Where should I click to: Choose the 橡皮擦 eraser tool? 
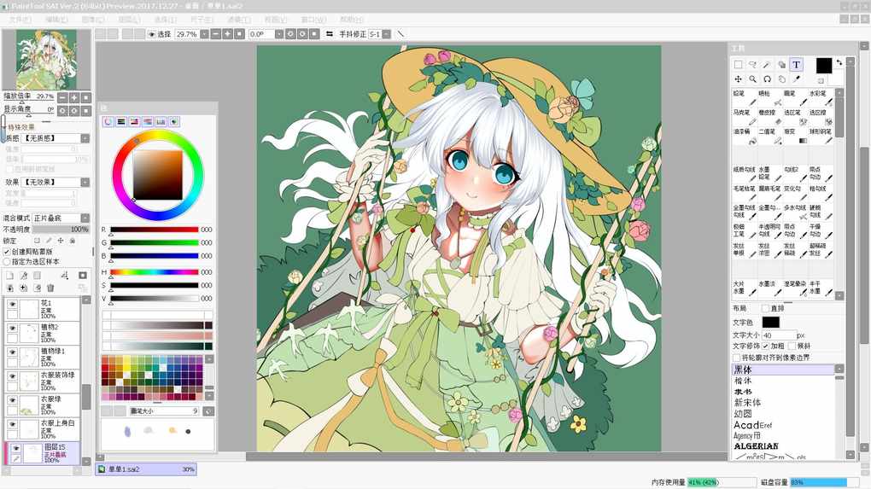point(770,117)
